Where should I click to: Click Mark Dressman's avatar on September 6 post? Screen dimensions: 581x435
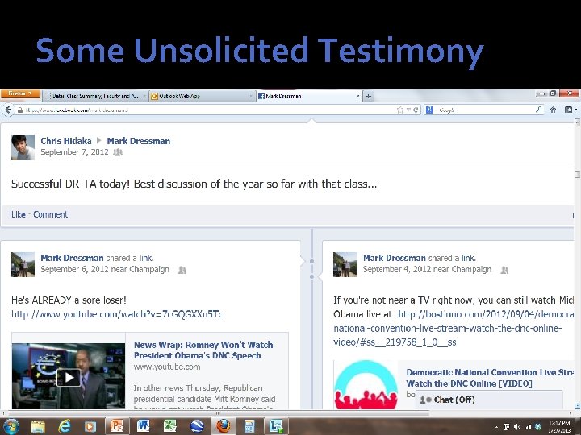click(x=23, y=264)
